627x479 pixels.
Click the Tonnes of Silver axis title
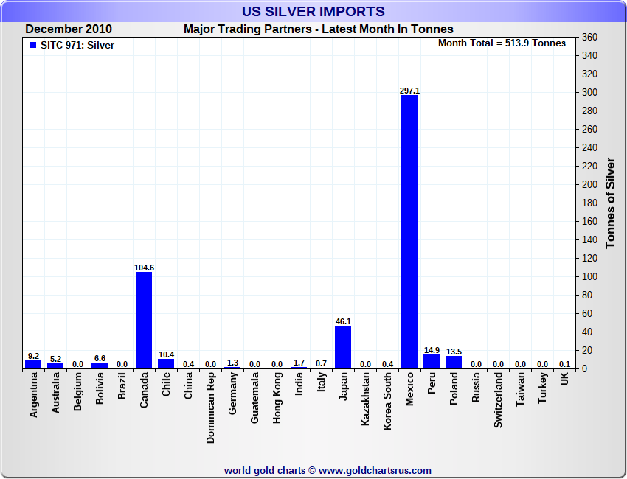(x=610, y=203)
